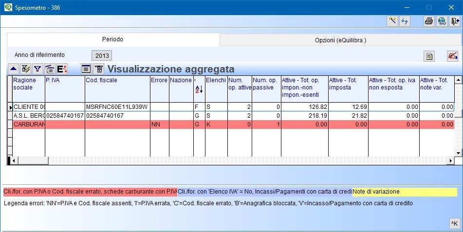Click the blue up-arrow collapse icon
Viewport: 463px width, 232px height.
tap(14, 69)
